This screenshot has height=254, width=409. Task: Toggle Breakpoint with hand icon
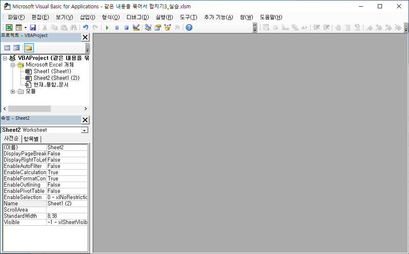click(338, 27)
